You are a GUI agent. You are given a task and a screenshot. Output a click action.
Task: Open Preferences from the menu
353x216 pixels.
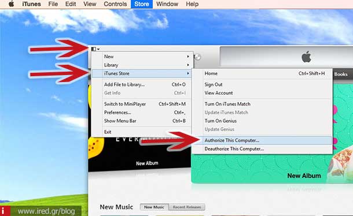pyautogui.click(x=142, y=113)
